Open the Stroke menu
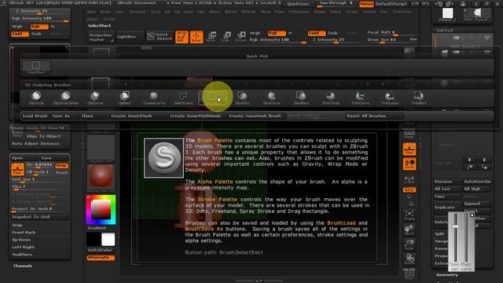The image size is (503, 283). tap(351, 12)
